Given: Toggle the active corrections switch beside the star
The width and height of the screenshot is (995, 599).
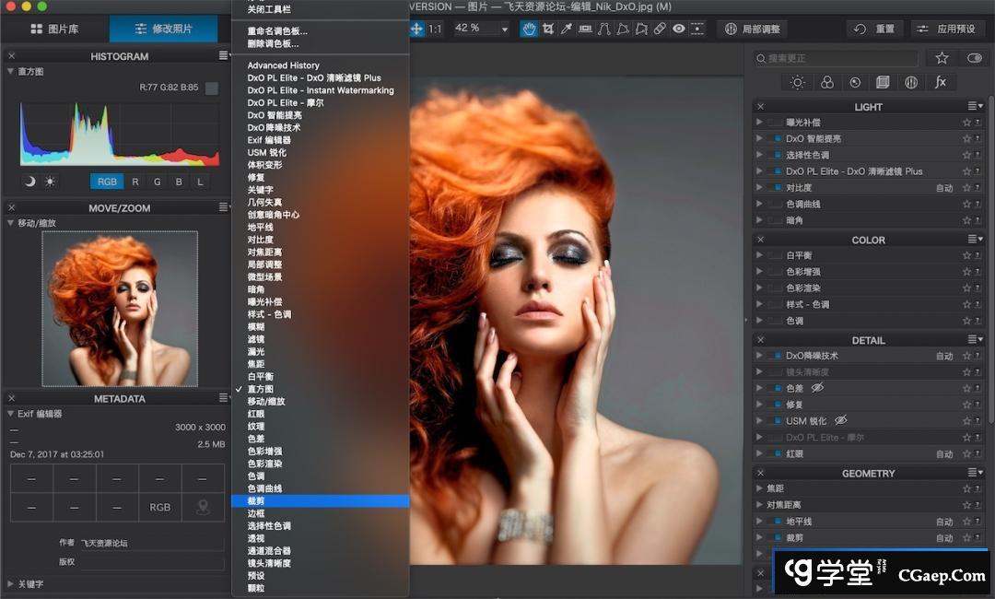Looking at the screenshot, I should 974,58.
